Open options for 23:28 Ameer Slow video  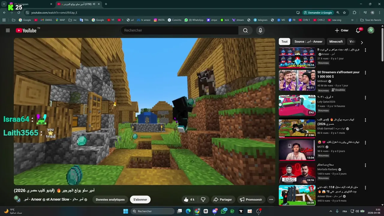tap(365, 187)
